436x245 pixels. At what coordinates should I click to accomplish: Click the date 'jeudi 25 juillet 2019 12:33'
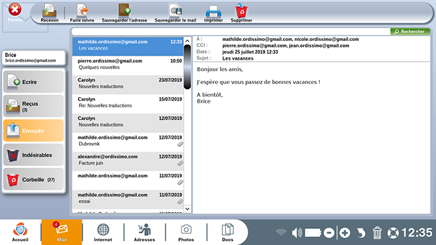250,52
